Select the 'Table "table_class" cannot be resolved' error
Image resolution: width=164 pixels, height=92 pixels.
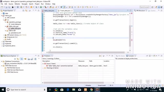(x=60, y=66)
